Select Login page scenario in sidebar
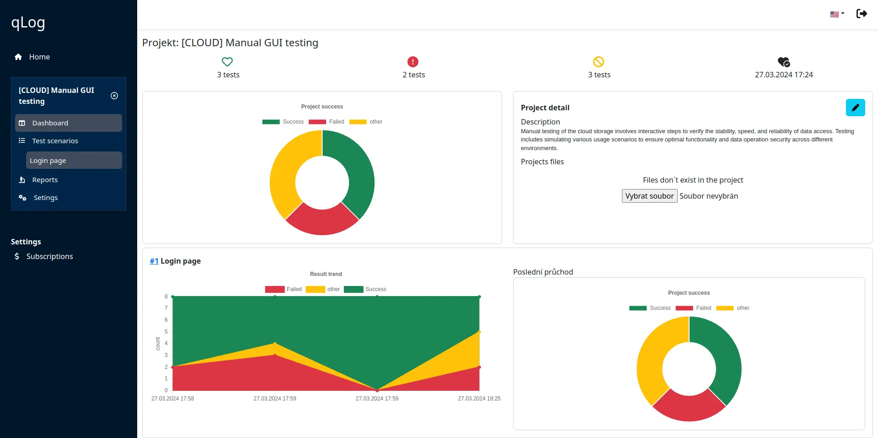Image resolution: width=878 pixels, height=438 pixels. click(x=74, y=160)
